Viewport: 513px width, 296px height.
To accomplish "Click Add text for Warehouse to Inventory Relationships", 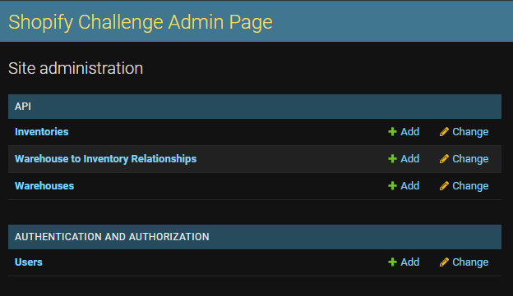I will coord(410,159).
